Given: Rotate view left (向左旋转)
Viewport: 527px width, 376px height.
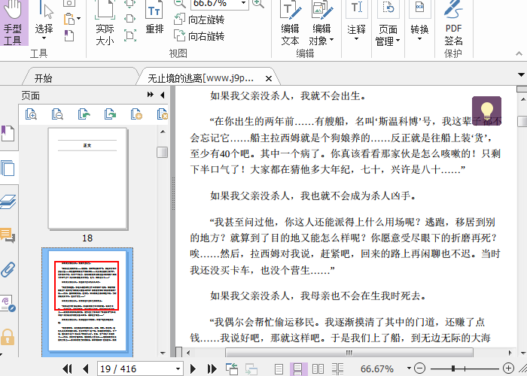Looking at the screenshot, I should point(199,20).
